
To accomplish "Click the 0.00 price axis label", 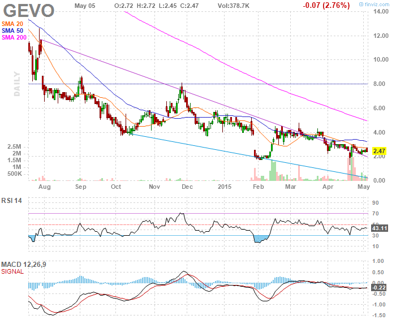I will click(380, 180).
